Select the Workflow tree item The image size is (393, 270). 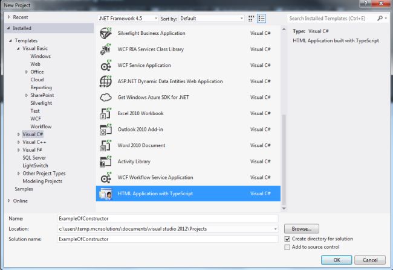[41, 127]
